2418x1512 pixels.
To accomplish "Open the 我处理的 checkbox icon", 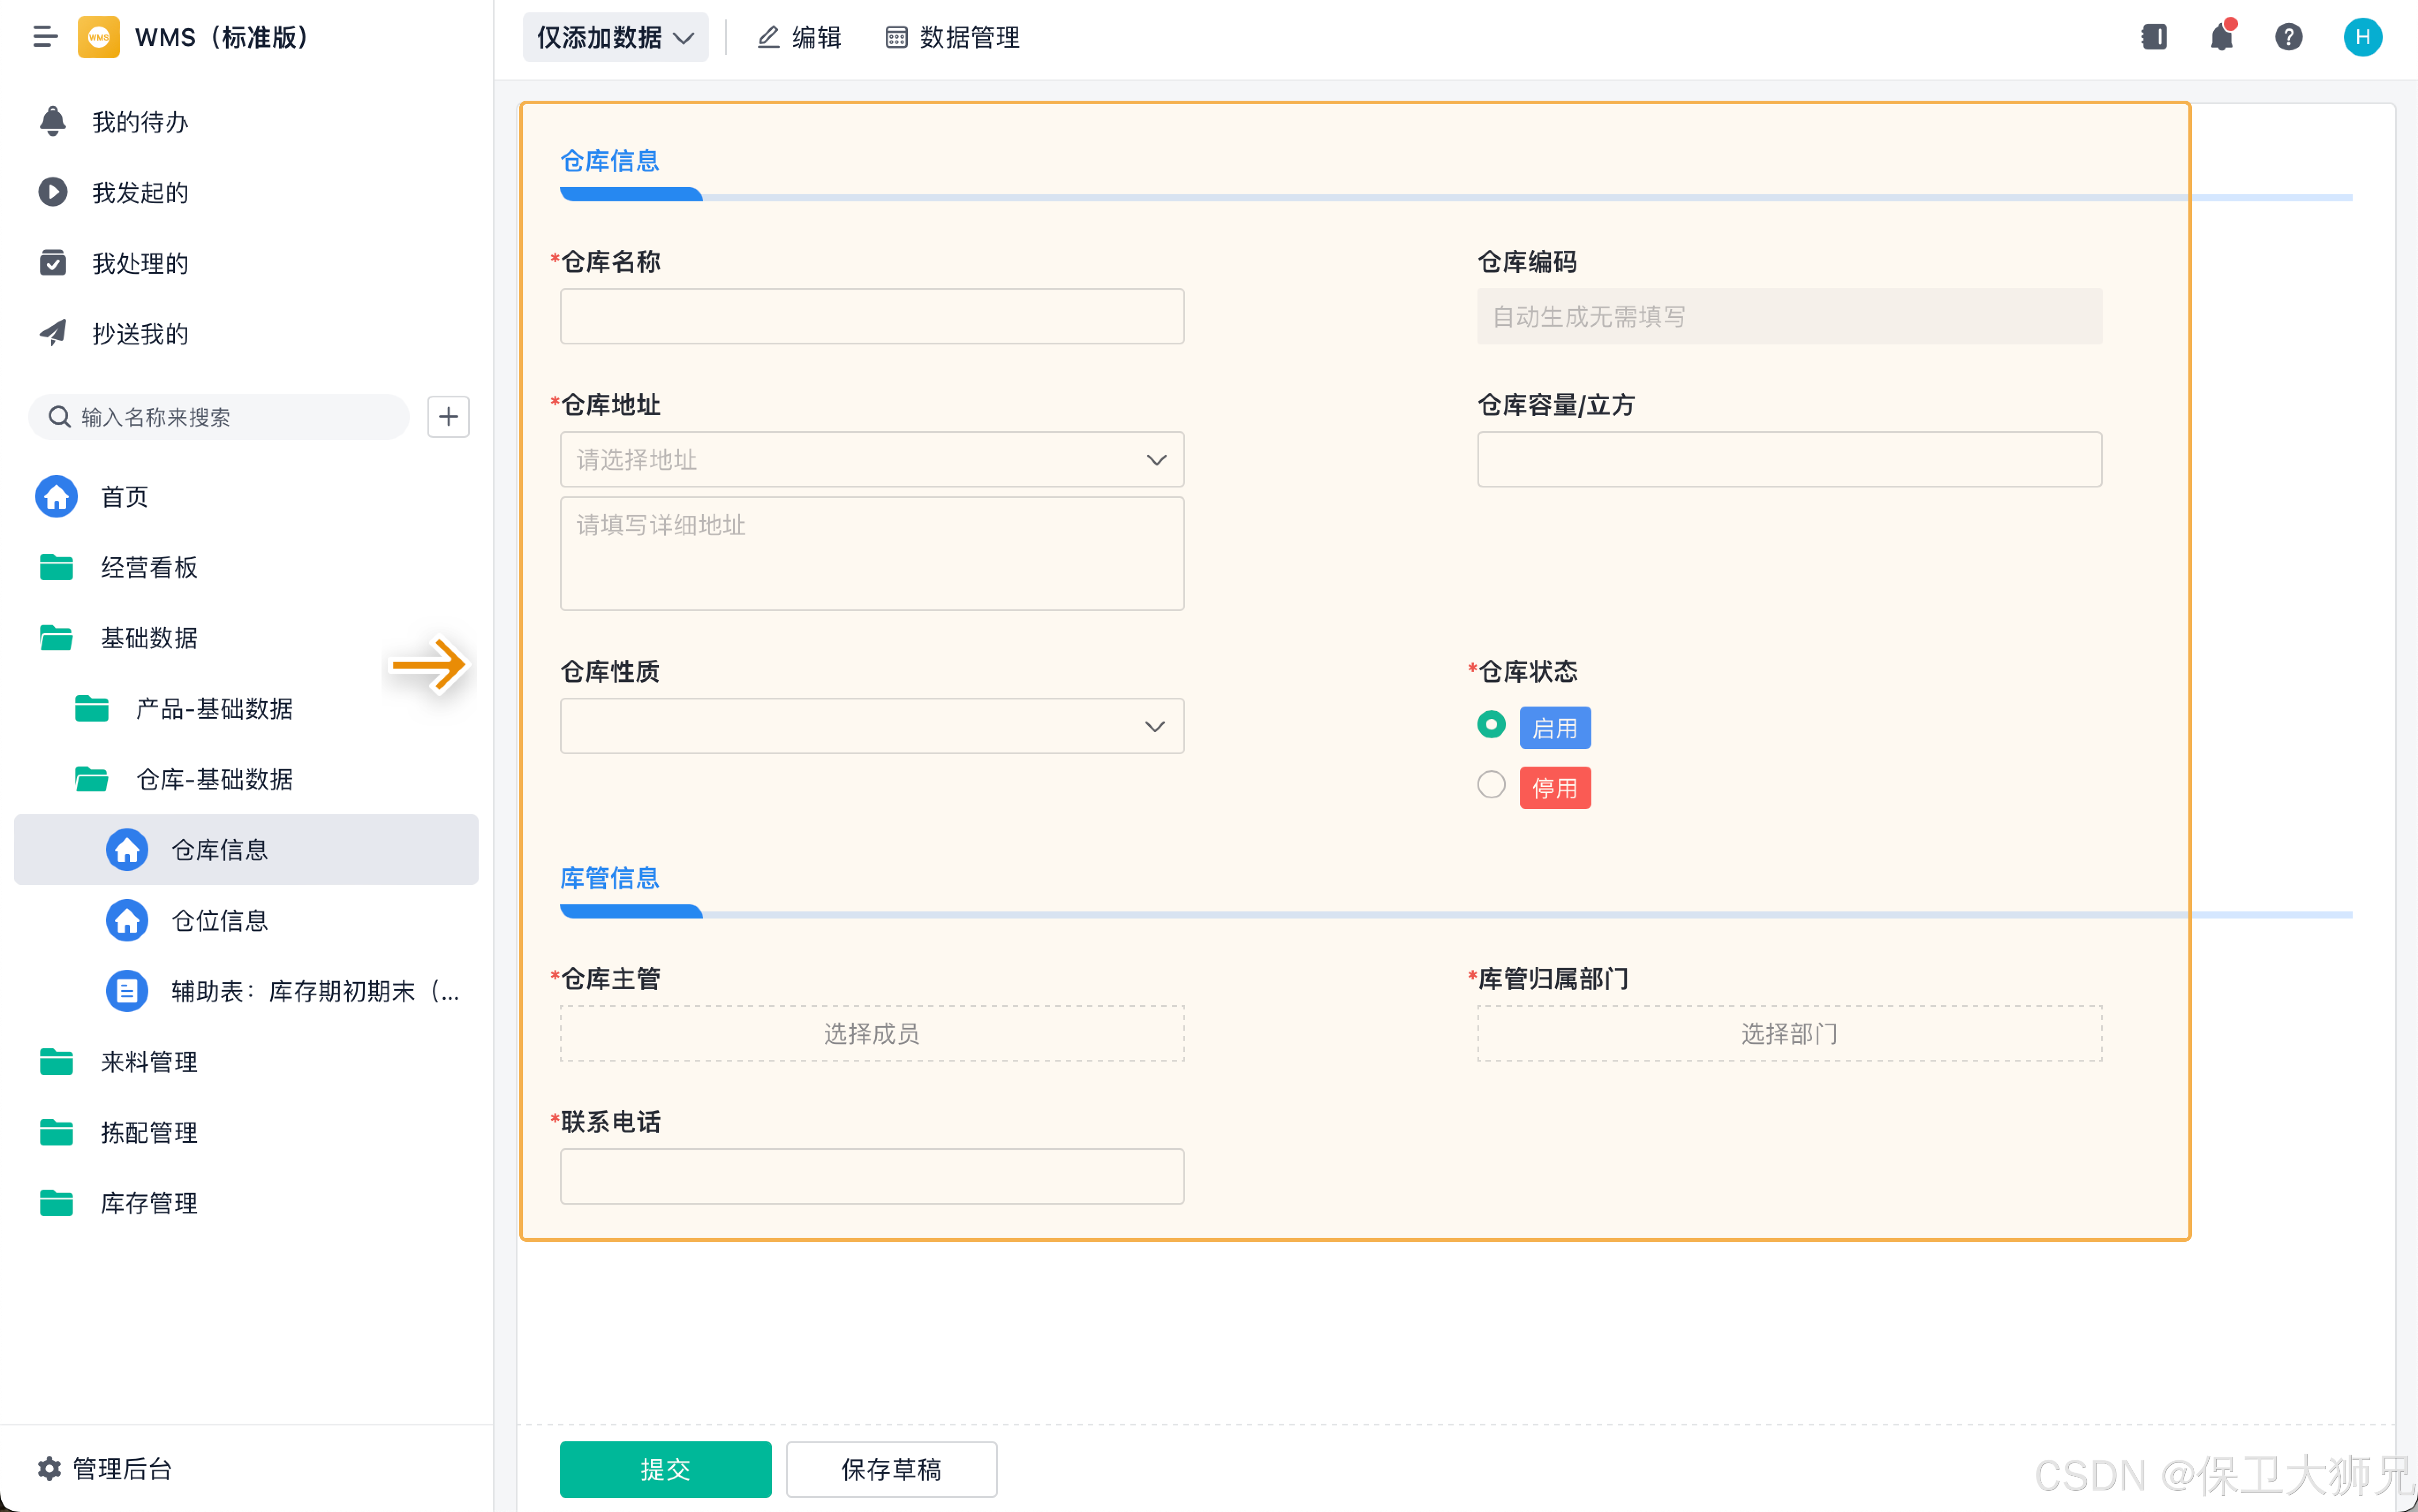I will pyautogui.click(x=53, y=263).
